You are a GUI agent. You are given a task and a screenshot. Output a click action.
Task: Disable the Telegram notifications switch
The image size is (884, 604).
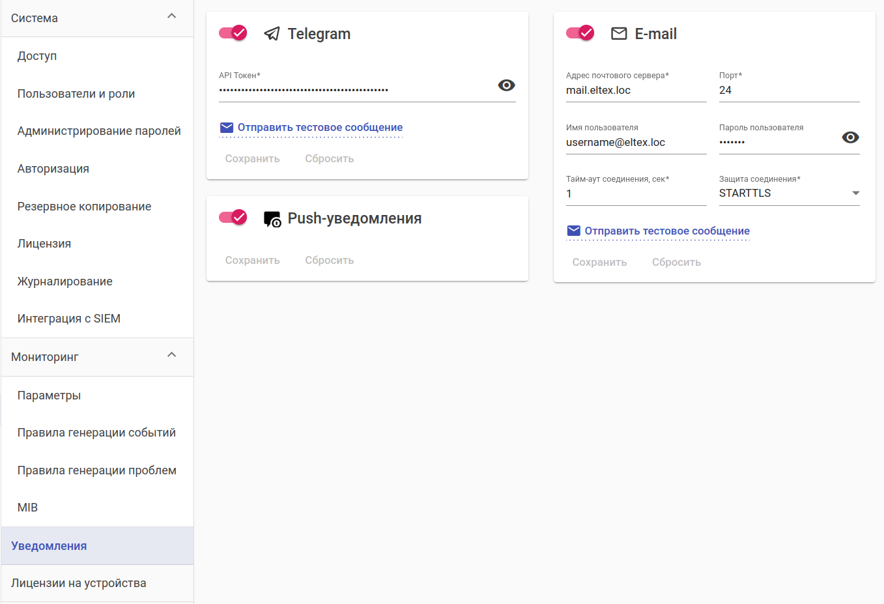coord(233,33)
